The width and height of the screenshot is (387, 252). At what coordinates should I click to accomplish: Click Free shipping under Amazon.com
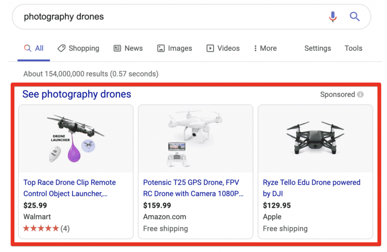pyautogui.click(x=166, y=229)
